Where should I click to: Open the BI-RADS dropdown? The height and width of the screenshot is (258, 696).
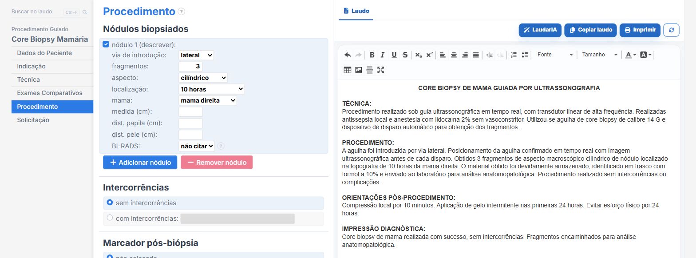pos(197,146)
